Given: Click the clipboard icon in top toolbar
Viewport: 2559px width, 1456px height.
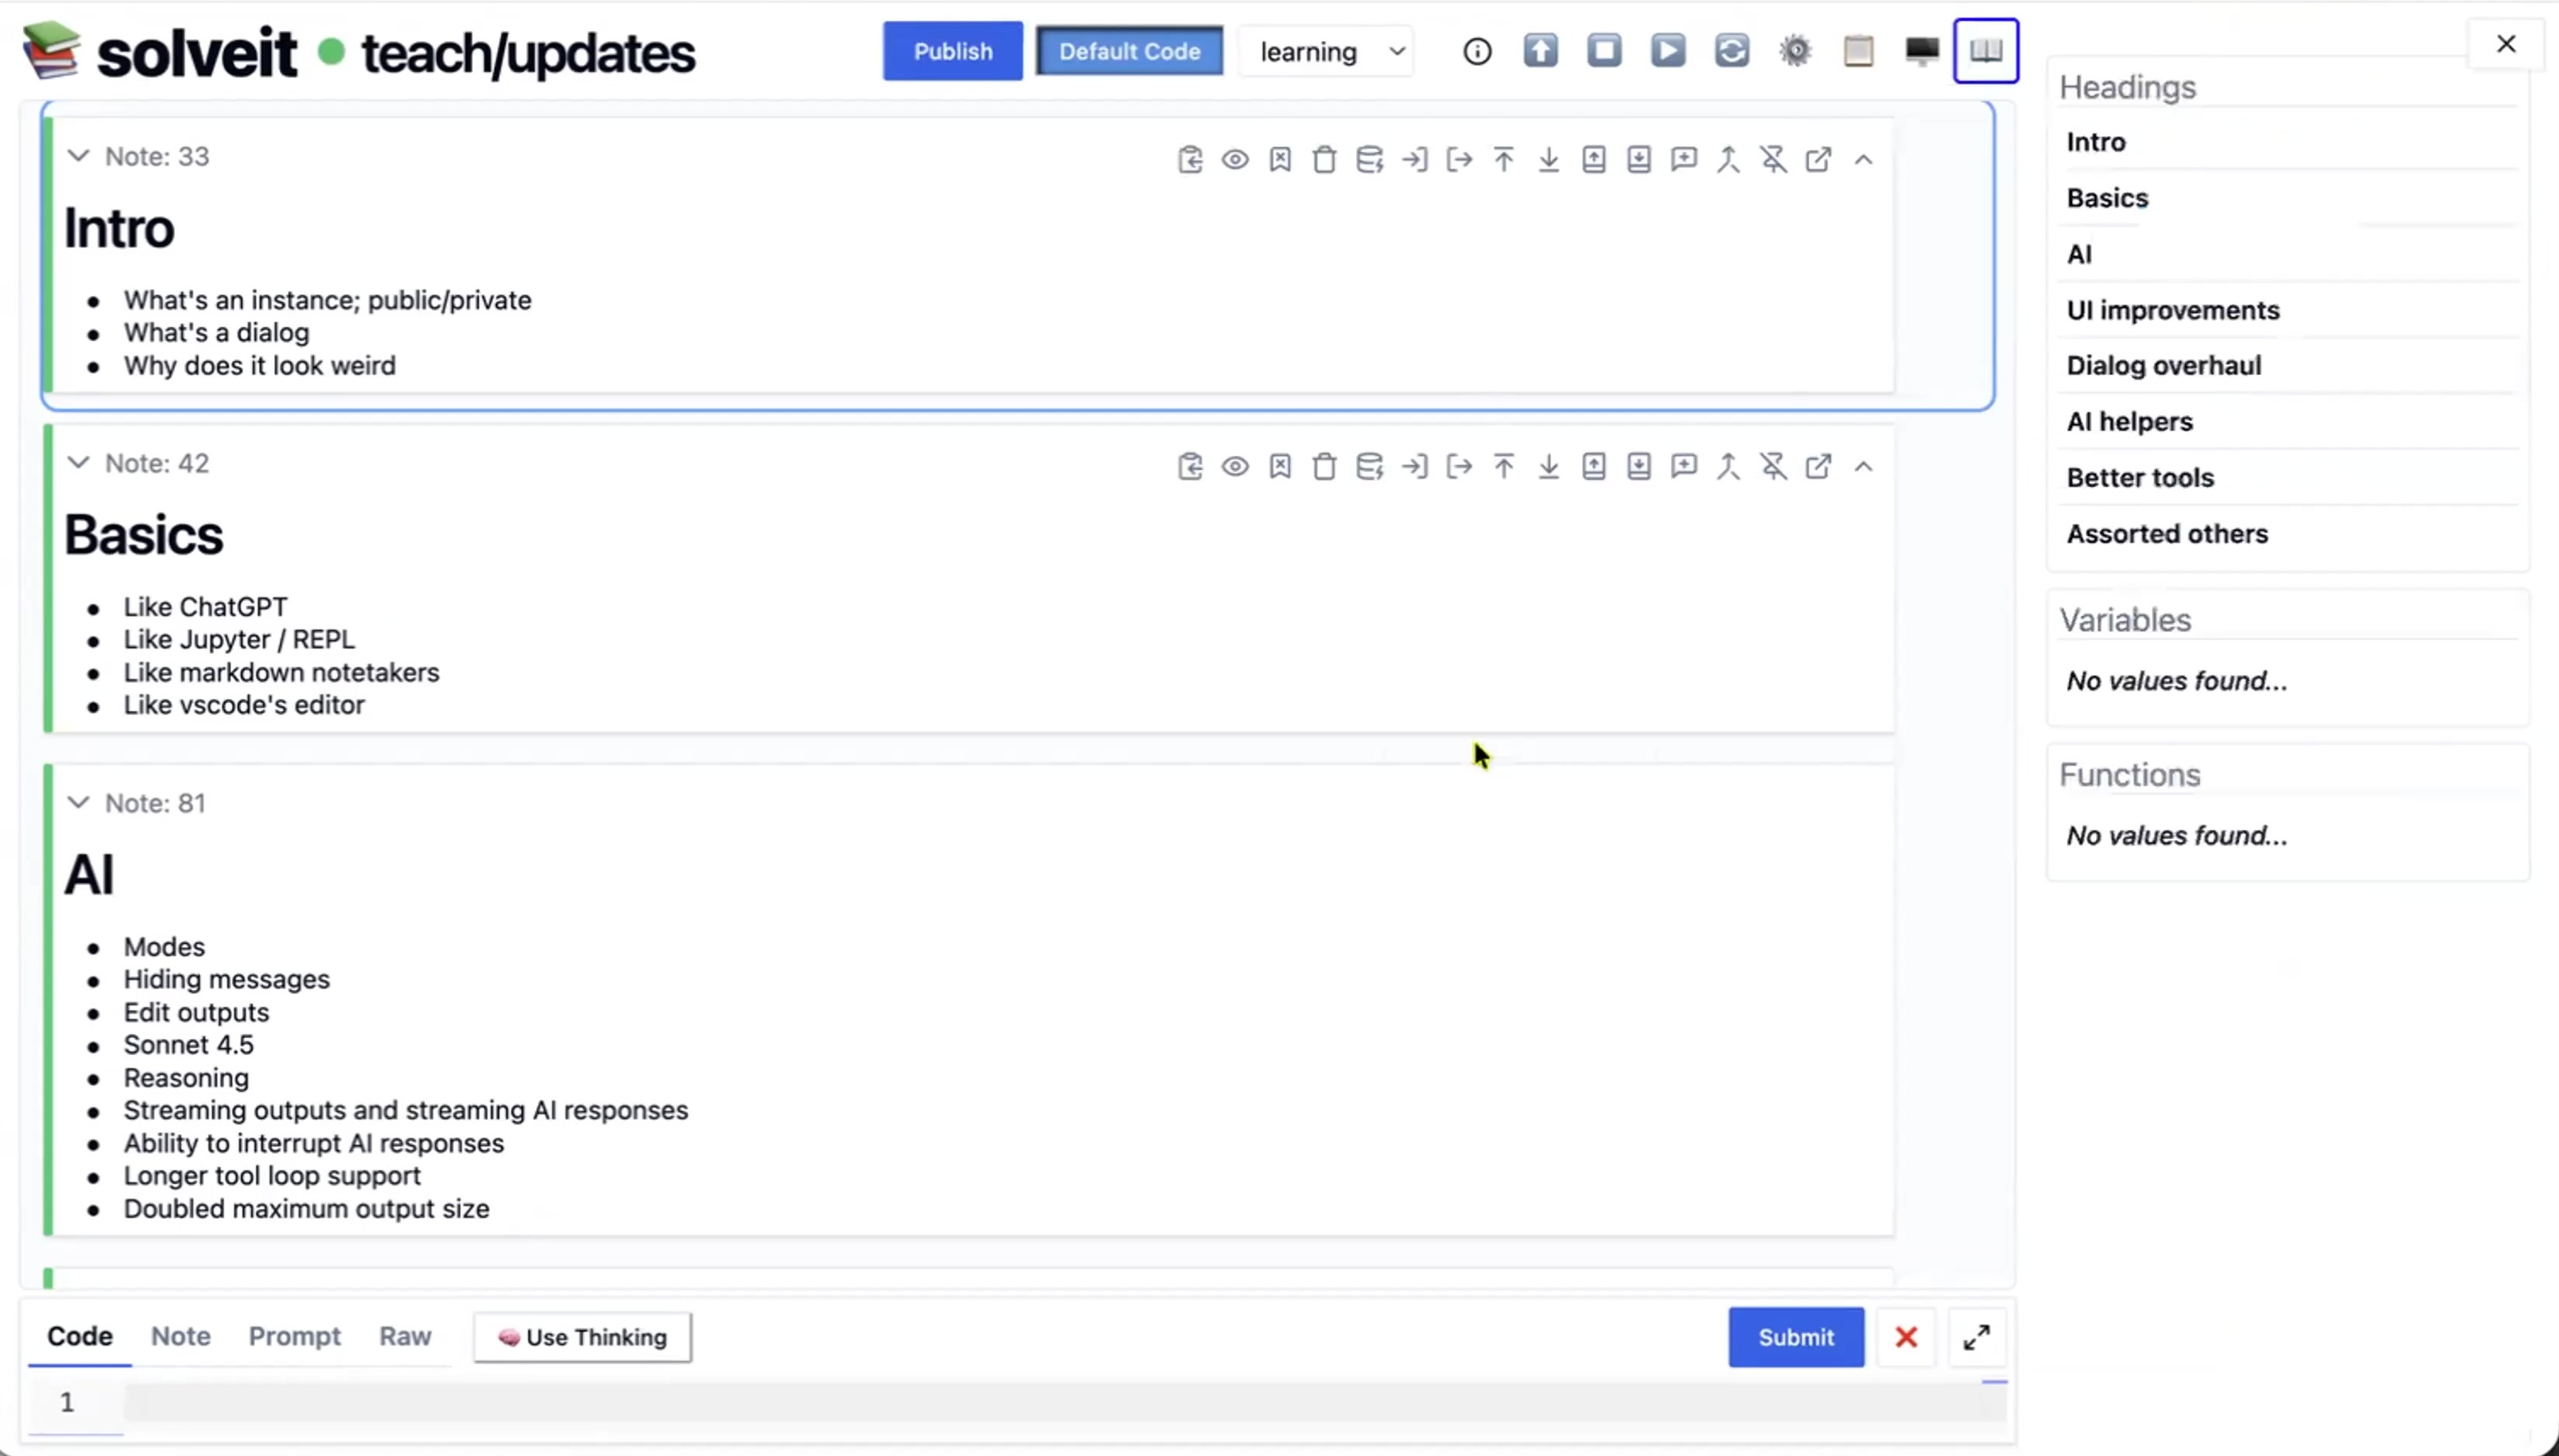Looking at the screenshot, I should [1859, 51].
